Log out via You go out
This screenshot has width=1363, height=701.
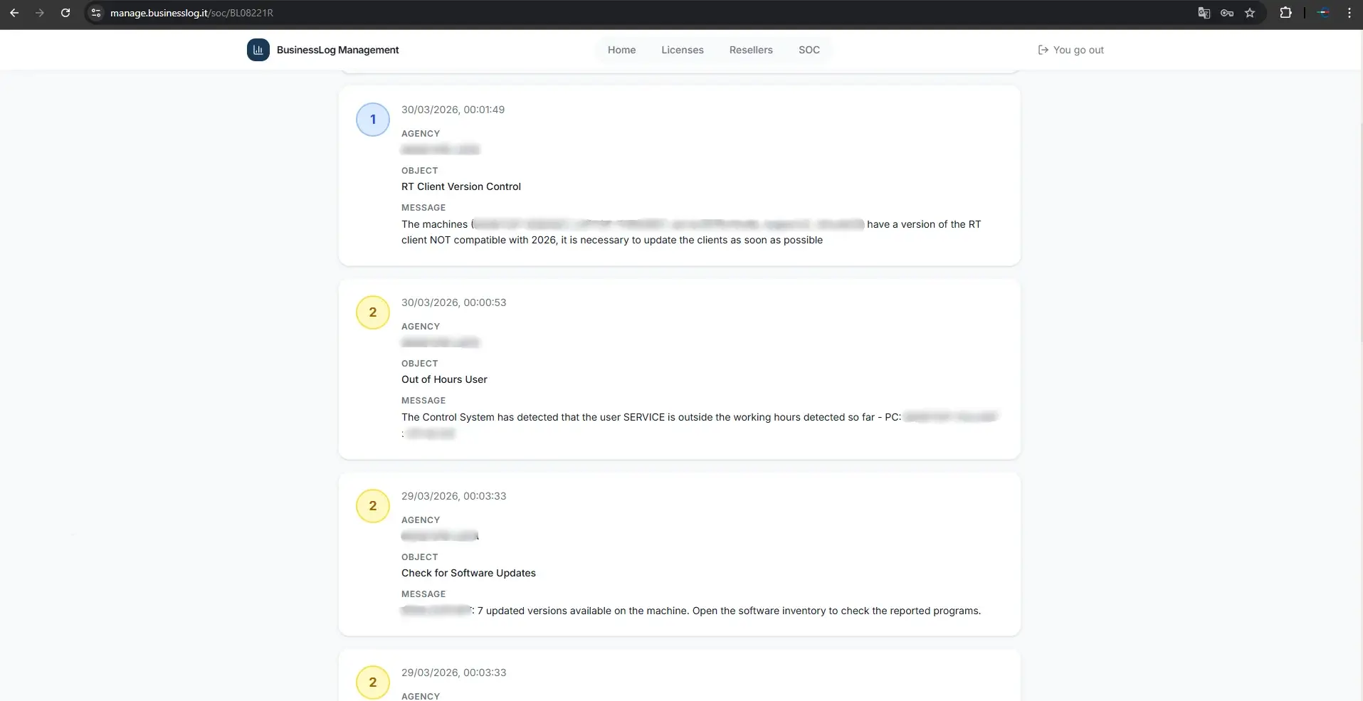[x=1071, y=50]
